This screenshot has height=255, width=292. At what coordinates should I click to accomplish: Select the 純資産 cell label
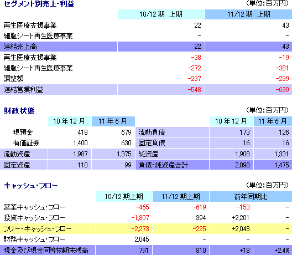click(x=148, y=154)
